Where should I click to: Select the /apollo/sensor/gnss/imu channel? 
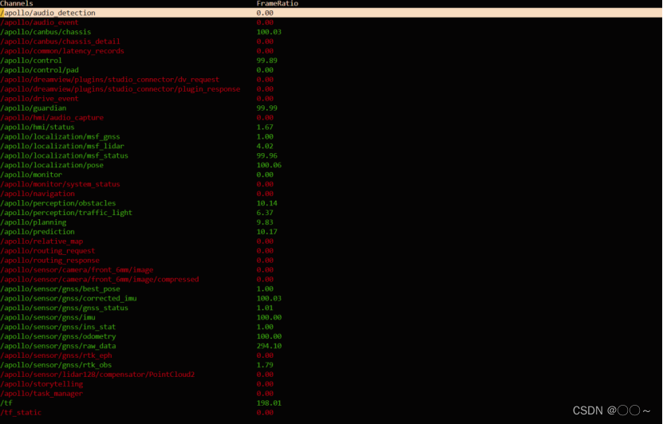48,317
